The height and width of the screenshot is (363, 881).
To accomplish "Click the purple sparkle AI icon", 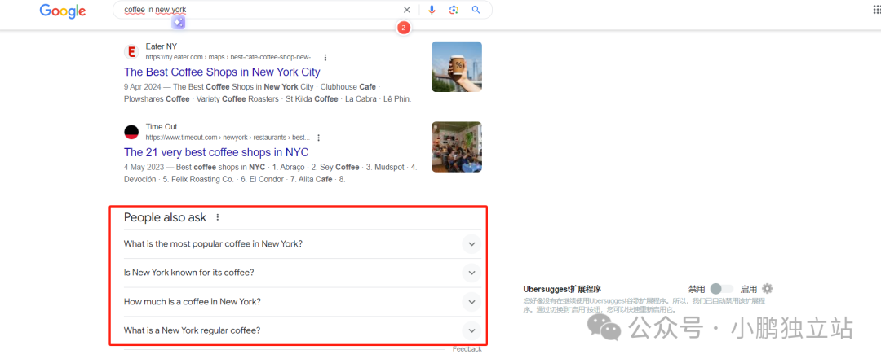I will pyautogui.click(x=178, y=23).
